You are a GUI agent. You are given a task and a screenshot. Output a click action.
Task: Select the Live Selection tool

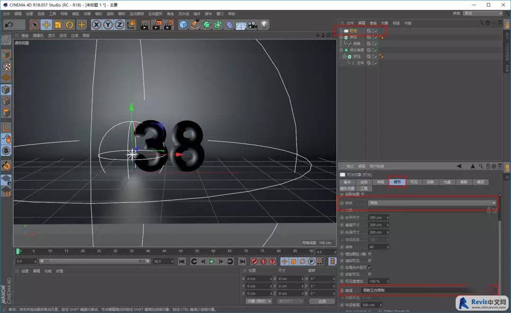tap(35, 25)
